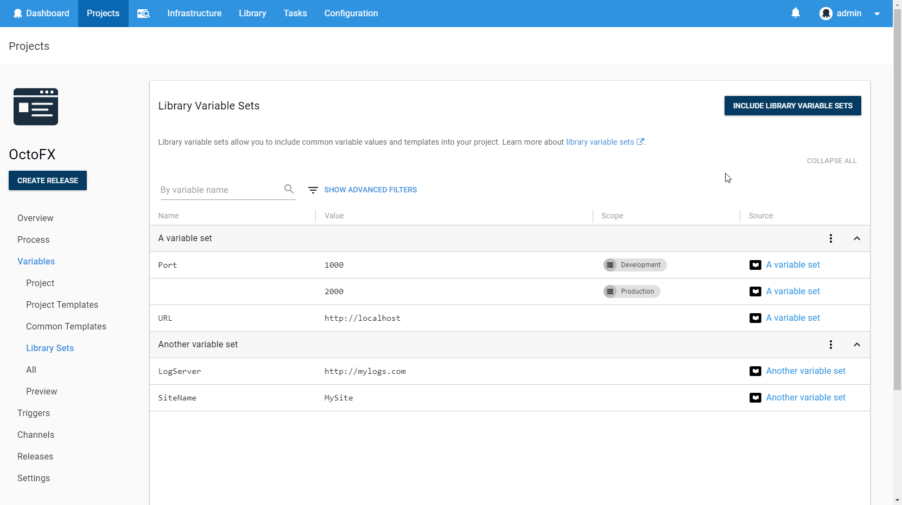Show advanced filters
This screenshot has height=505, width=902.
pos(370,190)
